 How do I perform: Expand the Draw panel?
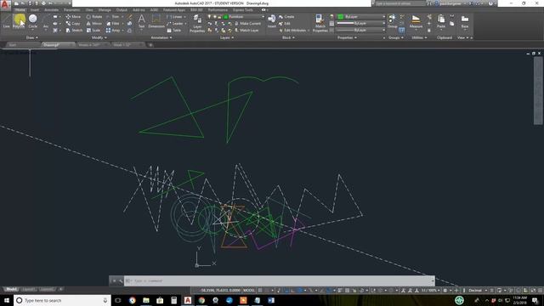coord(32,37)
